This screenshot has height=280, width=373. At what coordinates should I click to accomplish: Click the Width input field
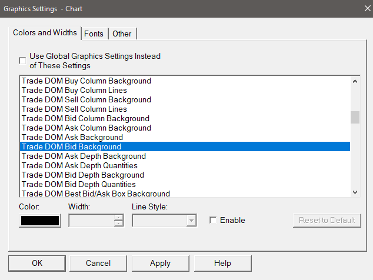point(91,221)
